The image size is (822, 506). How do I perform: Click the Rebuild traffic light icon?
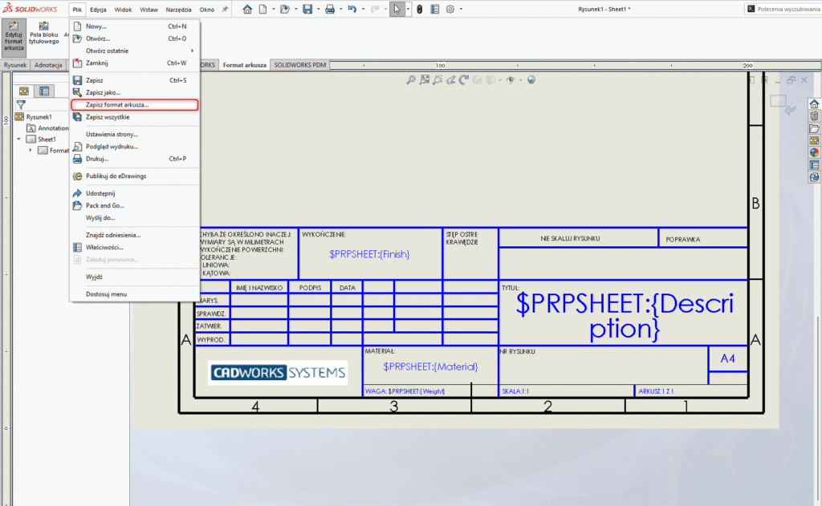[x=419, y=9]
